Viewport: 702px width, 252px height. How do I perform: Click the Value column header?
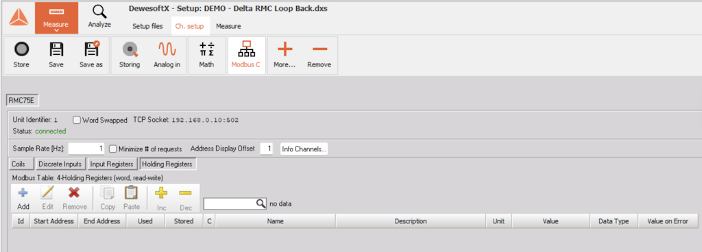[x=550, y=221]
